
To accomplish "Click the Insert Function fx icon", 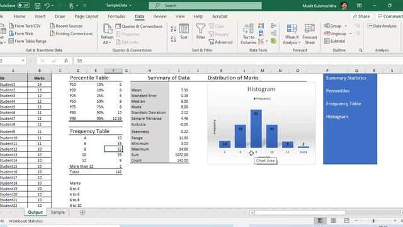I will tap(66, 61).
